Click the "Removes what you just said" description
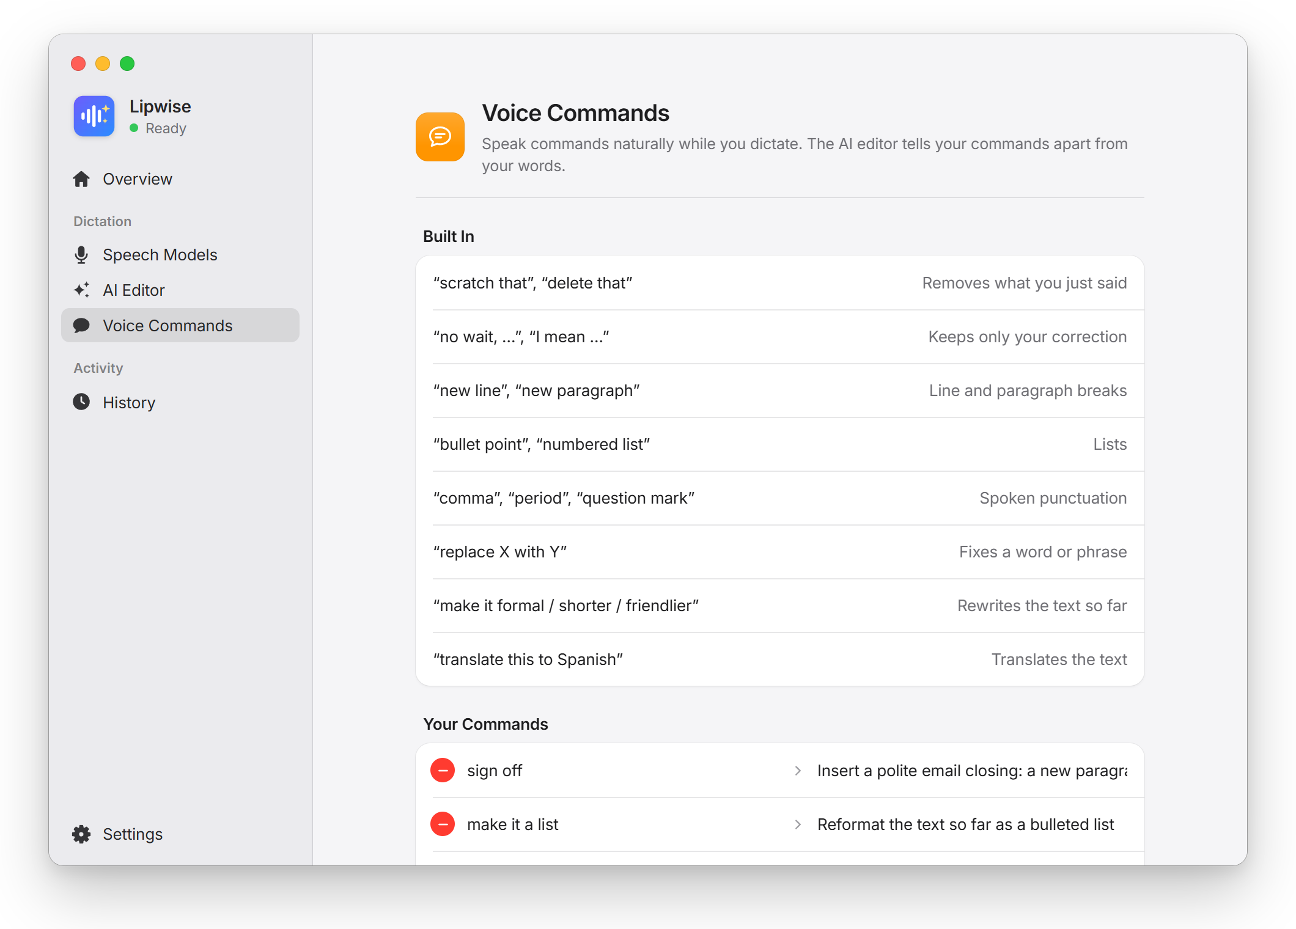Screen dimensions: 1296x929 coord(1025,283)
